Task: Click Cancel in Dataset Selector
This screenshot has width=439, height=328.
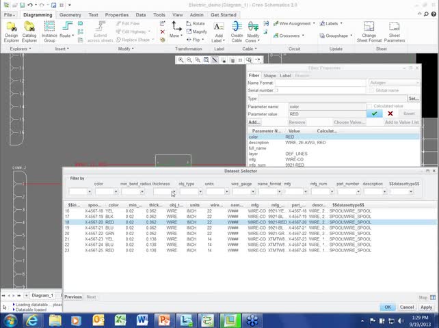Action: [407, 307]
